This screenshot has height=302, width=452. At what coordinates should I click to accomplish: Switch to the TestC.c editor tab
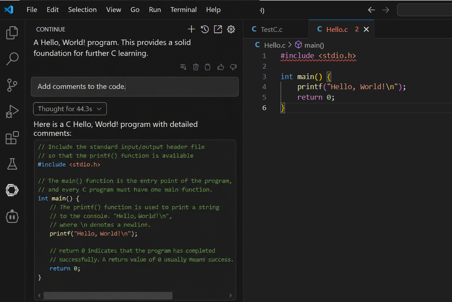tap(276, 29)
